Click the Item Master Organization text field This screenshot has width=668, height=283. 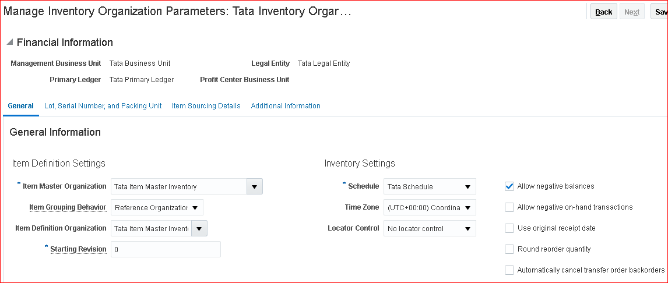coord(179,186)
